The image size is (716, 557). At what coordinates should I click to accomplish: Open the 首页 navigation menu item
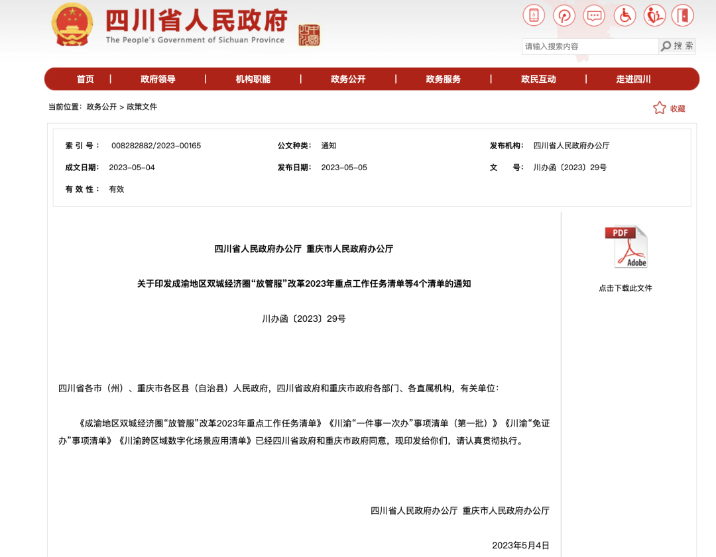pyautogui.click(x=86, y=79)
